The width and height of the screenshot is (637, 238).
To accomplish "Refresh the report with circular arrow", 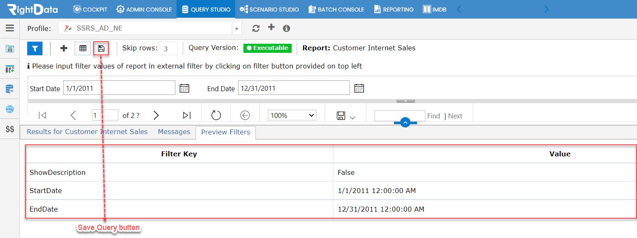I will (216, 115).
